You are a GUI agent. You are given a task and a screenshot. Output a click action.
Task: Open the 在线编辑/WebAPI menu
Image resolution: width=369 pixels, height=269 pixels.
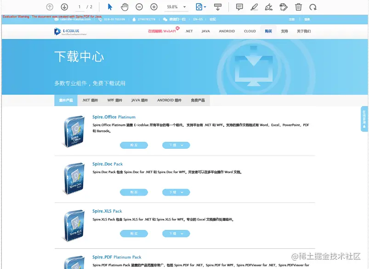(x=162, y=31)
